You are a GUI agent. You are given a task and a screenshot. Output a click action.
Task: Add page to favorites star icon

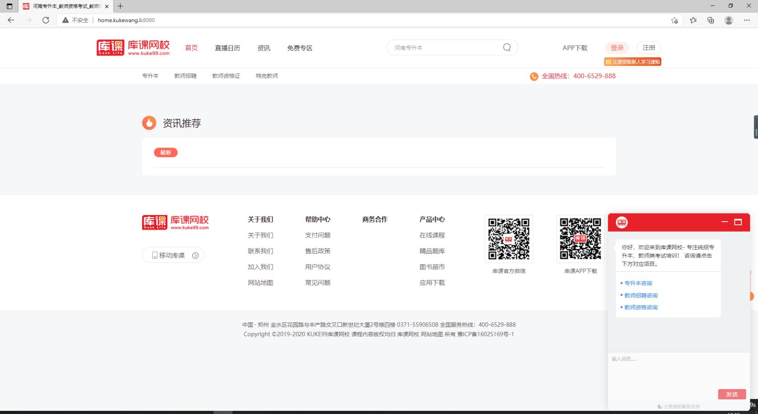[x=675, y=20]
